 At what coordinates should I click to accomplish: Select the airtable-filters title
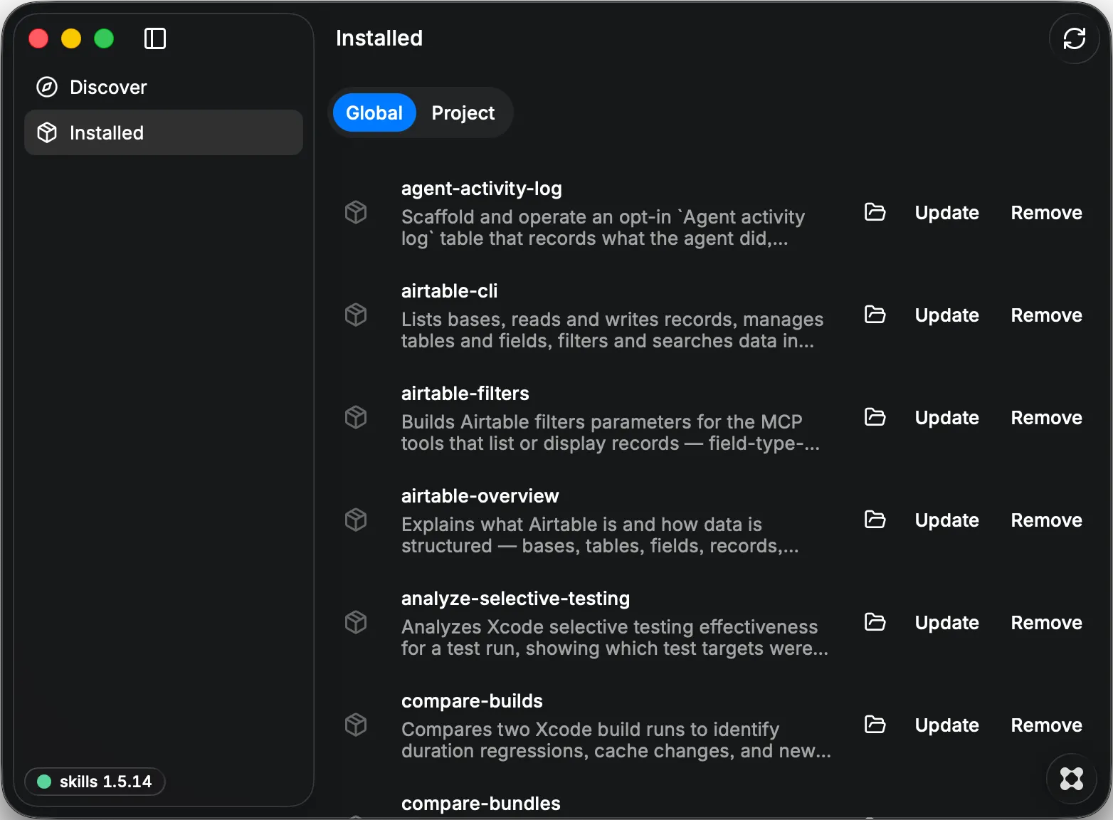465,394
